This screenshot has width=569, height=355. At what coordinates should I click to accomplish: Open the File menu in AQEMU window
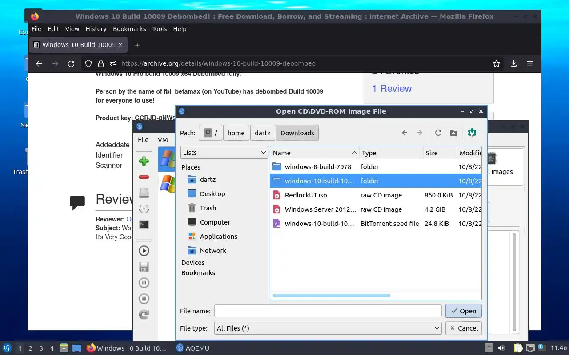[x=143, y=139]
